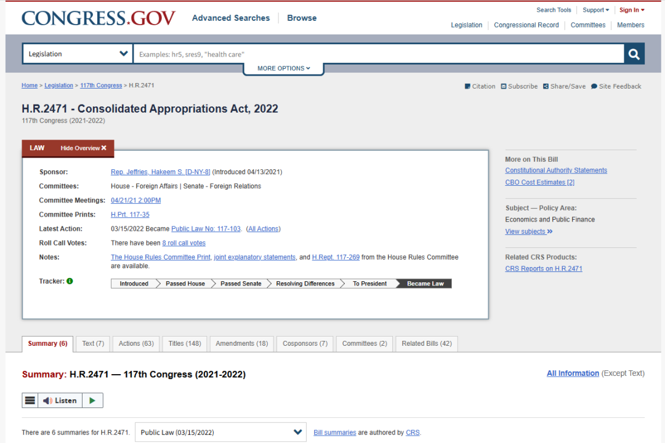Image resolution: width=665 pixels, height=443 pixels.
Task: Click into the legislation search text field
Action: [x=379, y=54]
